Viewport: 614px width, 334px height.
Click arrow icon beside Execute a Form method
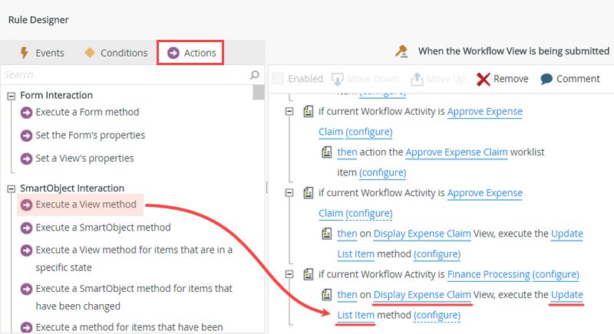pos(26,113)
